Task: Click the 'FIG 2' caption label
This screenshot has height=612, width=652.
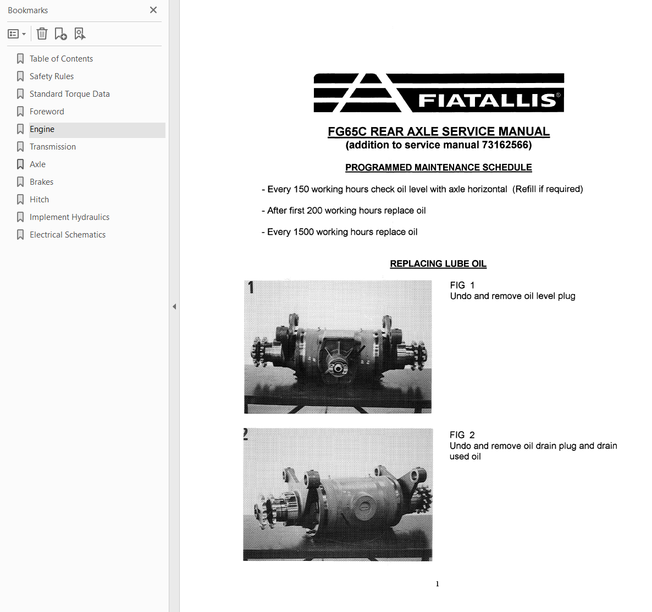Action: 462,435
